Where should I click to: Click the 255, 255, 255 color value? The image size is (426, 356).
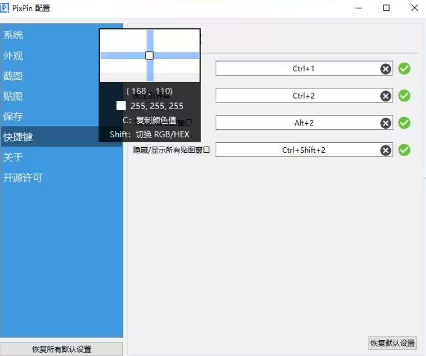[x=157, y=106]
